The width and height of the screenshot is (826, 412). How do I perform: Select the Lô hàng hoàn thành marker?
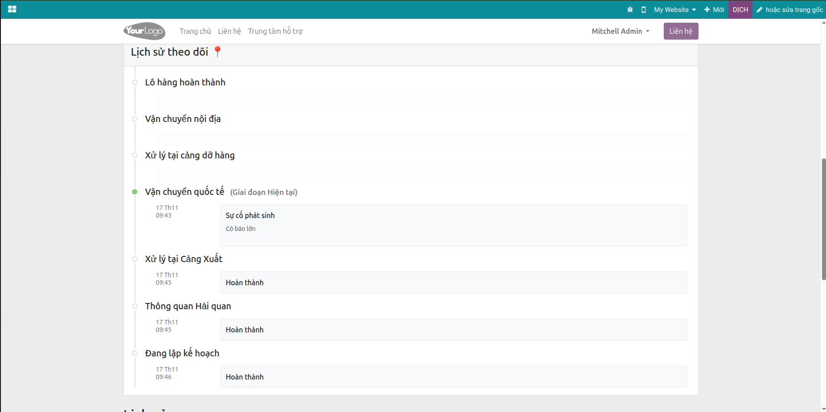click(135, 82)
